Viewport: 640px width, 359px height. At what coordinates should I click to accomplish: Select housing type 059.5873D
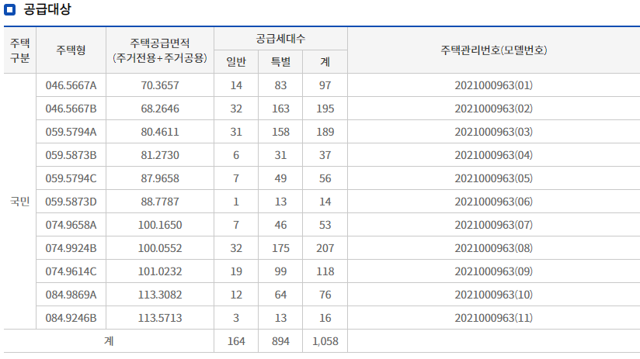pyautogui.click(x=71, y=202)
